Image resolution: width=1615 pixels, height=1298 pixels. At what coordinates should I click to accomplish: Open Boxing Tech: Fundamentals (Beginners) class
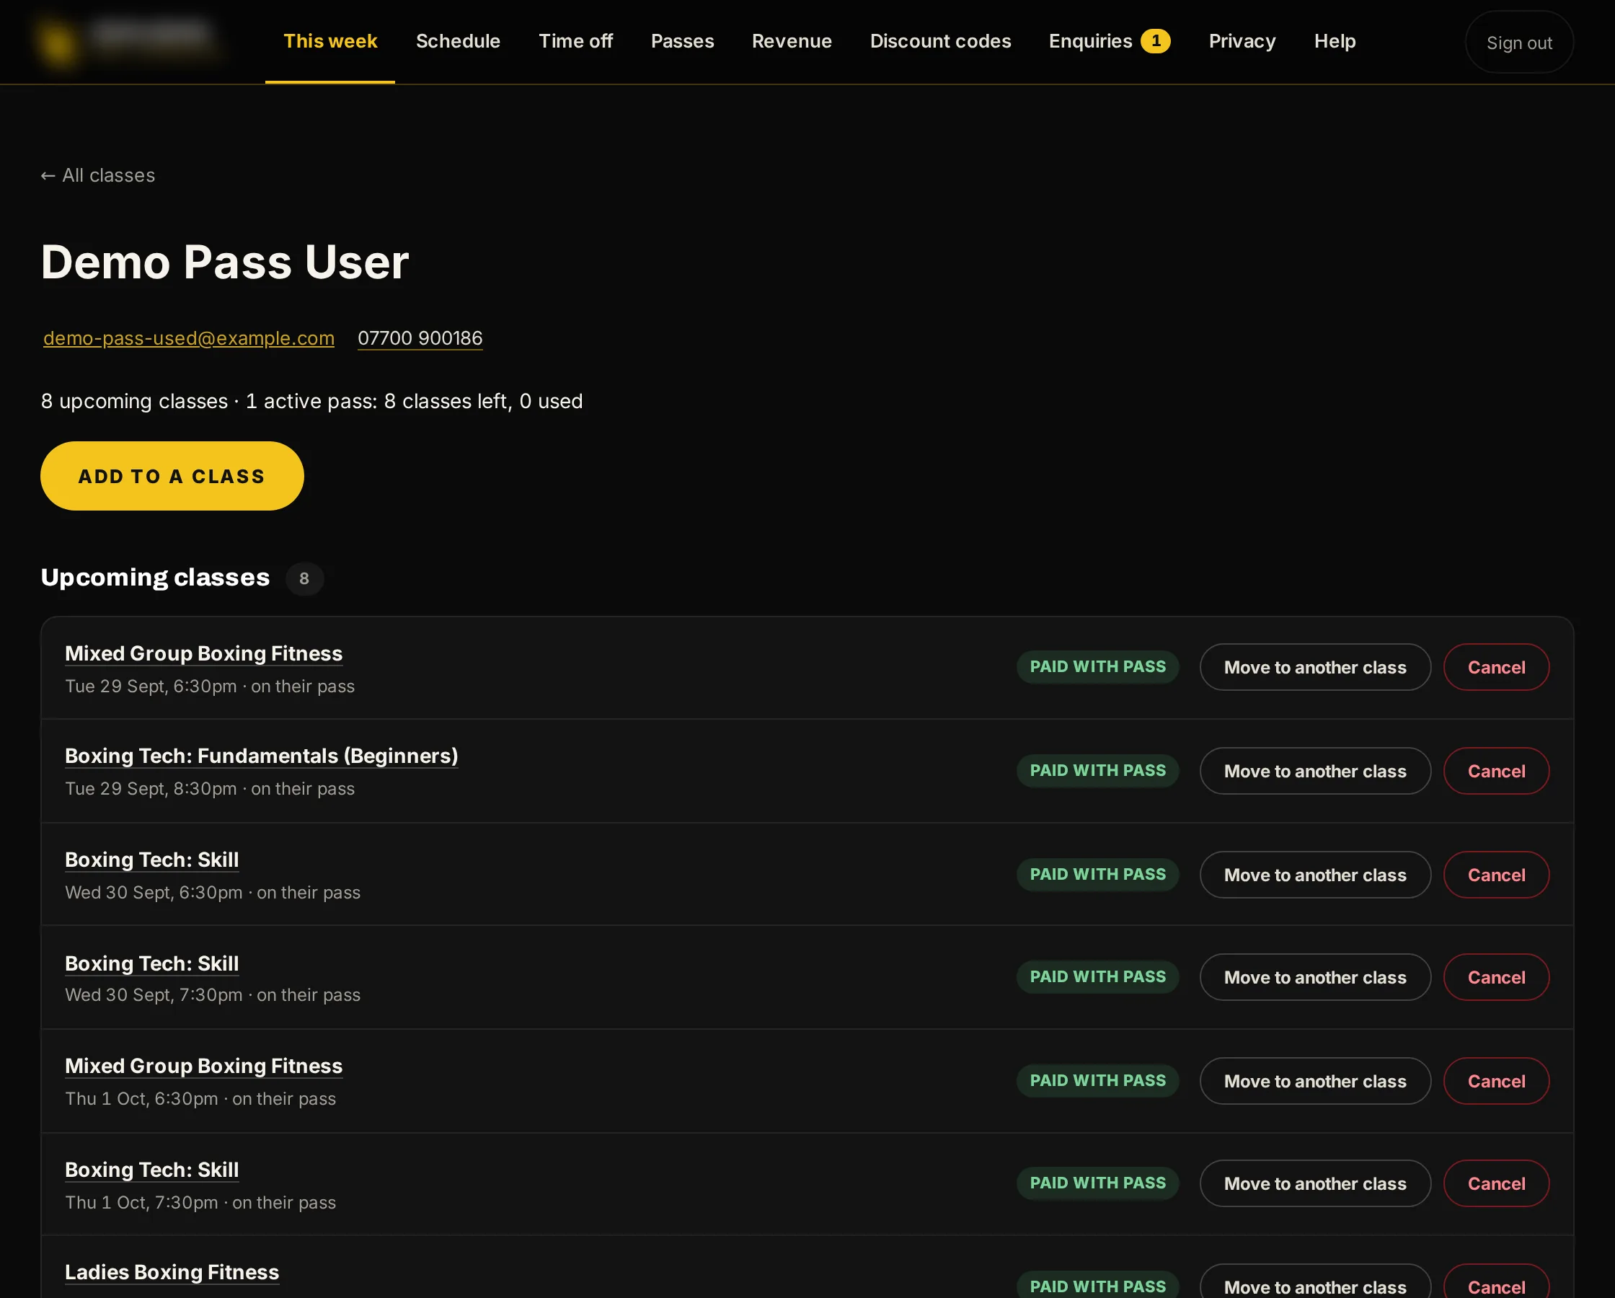[x=261, y=756]
